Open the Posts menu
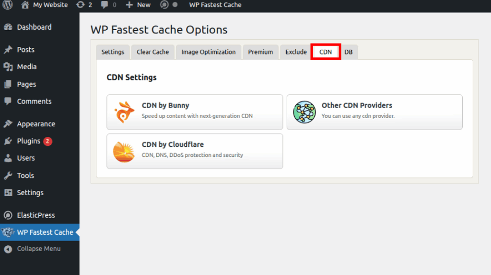Screen dimensions: 491x275 tap(26, 49)
